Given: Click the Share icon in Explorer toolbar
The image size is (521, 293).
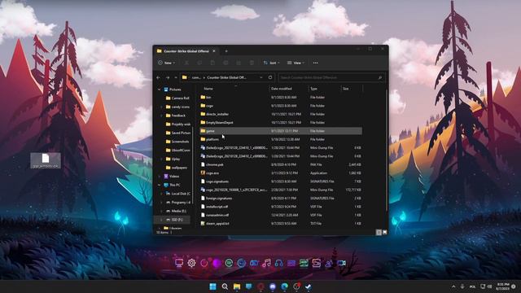Looking at the screenshot, I should pyautogui.click(x=239, y=63).
